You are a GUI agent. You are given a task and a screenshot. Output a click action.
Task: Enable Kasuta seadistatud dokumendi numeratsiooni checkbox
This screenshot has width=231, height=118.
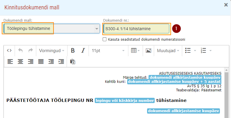[104, 40]
